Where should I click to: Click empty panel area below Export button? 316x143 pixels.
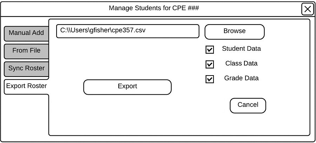coord(127,115)
